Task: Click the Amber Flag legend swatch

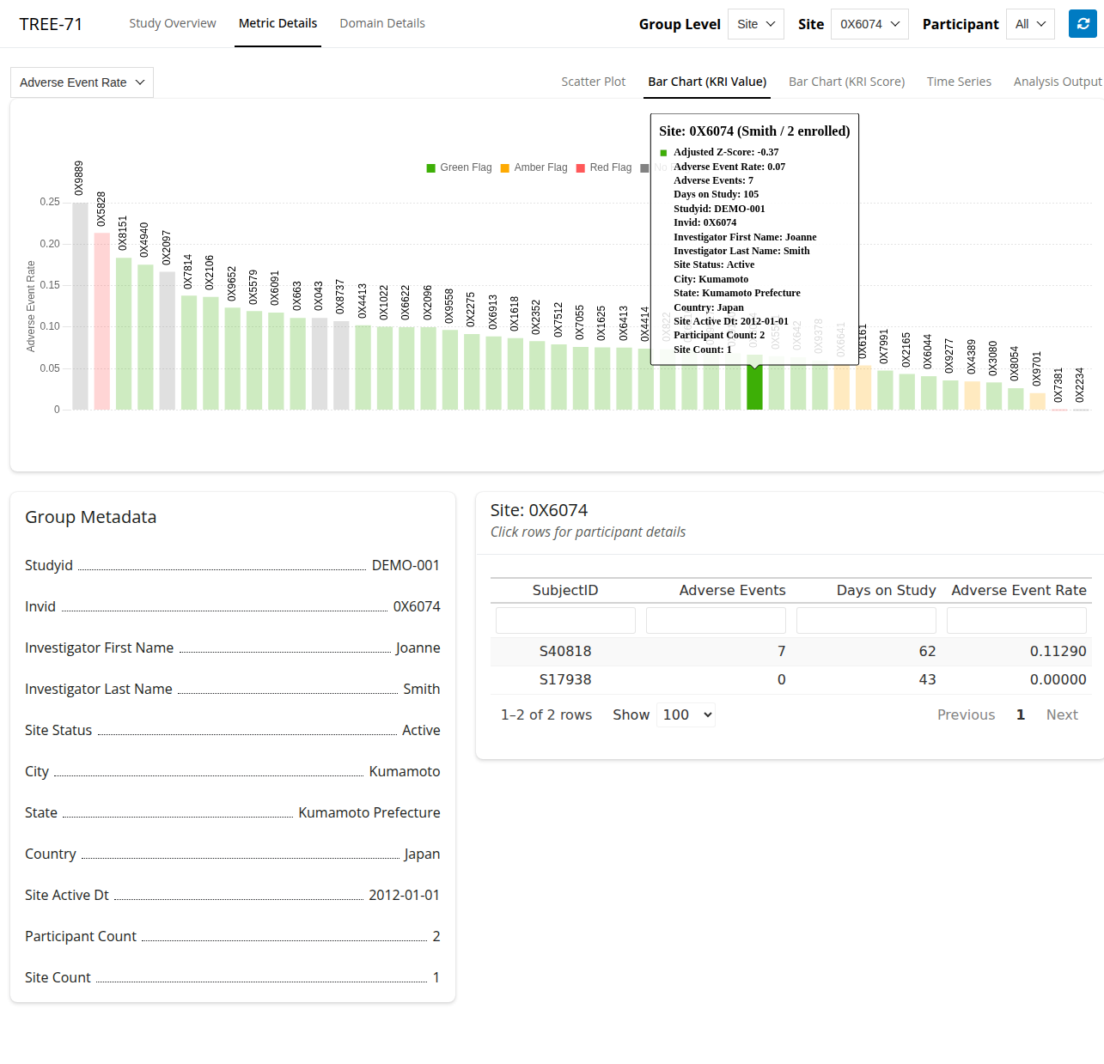Action: (x=505, y=168)
